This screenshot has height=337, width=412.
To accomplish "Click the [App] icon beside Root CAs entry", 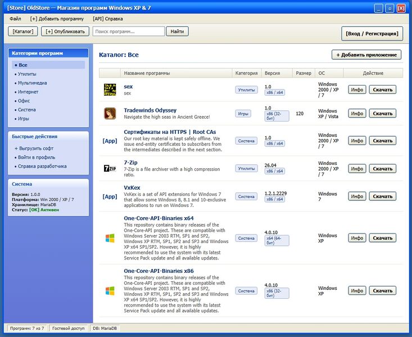I will (110, 141).
